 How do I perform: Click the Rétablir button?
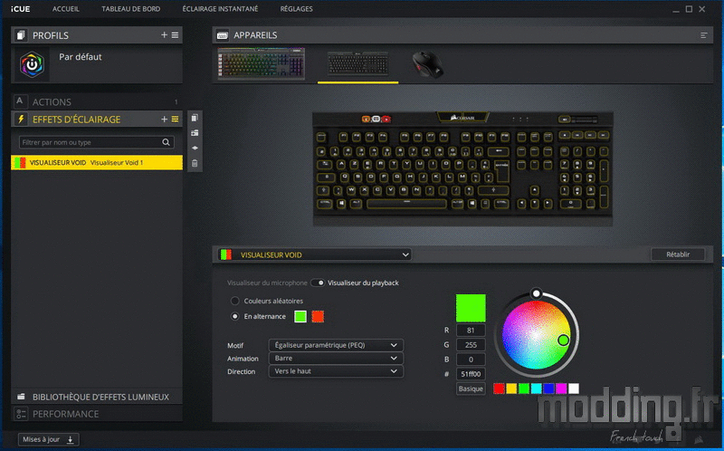tap(678, 254)
